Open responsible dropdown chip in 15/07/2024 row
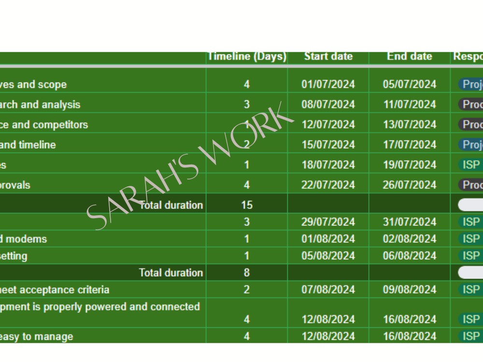This screenshot has width=483, height=362. click(470, 144)
